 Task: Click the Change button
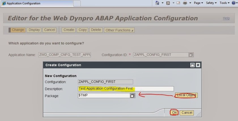click(x=17, y=30)
